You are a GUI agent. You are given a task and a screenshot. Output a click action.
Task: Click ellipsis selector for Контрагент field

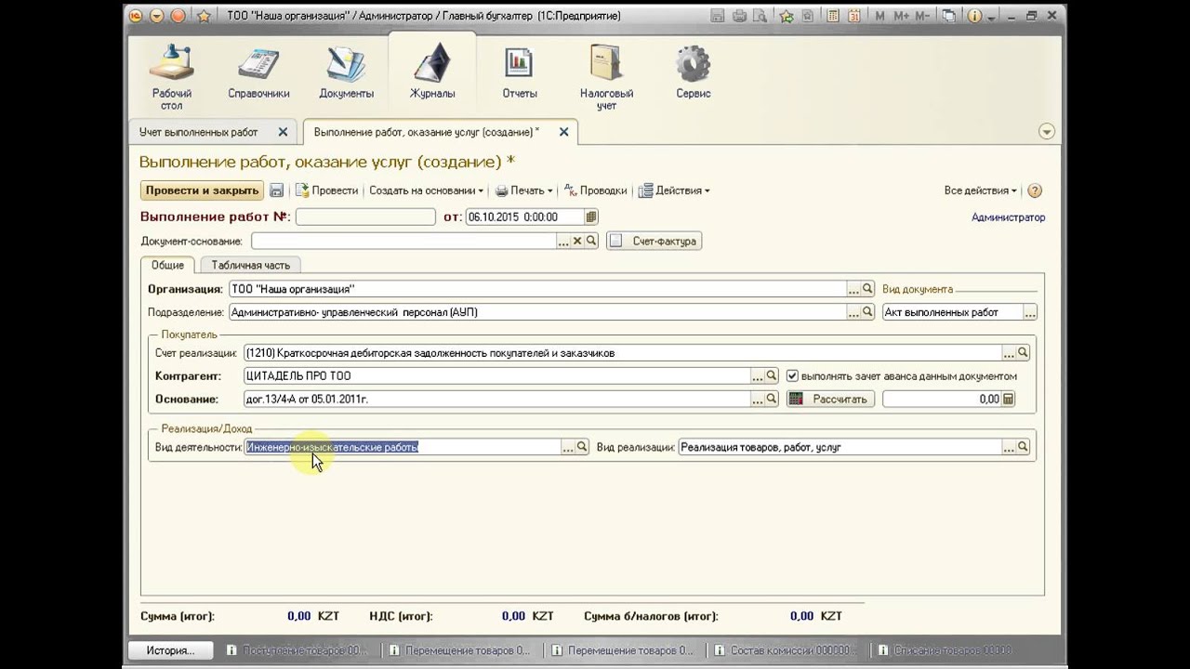pos(758,376)
